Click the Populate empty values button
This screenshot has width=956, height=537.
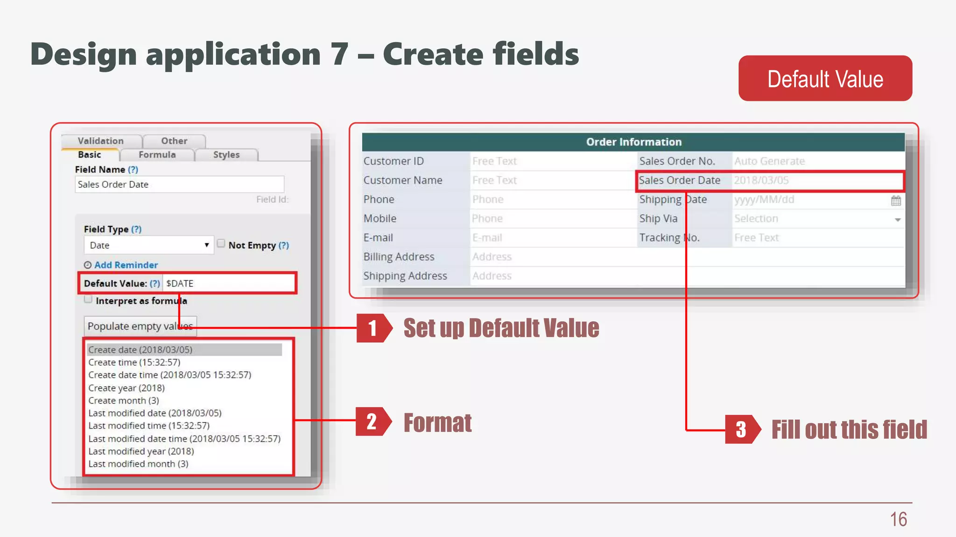(140, 326)
